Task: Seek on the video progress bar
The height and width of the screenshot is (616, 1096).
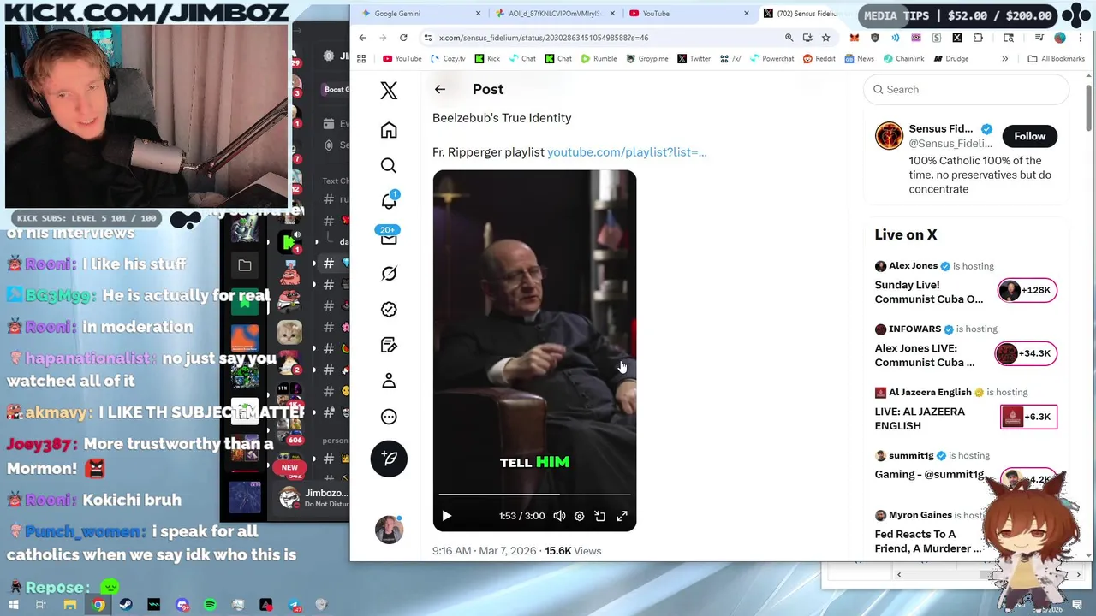Action: pos(534,495)
